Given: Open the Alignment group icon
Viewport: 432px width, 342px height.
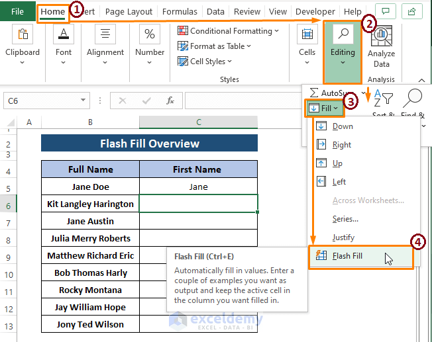Looking at the screenshot, I should point(105,34).
